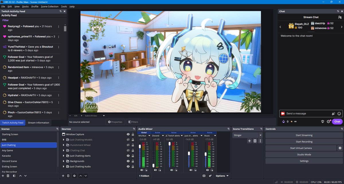Open emote picker smiley in chat
The width and height of the screenshot is (344, 184).
pos(339,114)
